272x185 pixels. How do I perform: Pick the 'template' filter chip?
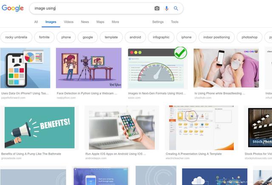pyautogui.click(x=111, y=37)
